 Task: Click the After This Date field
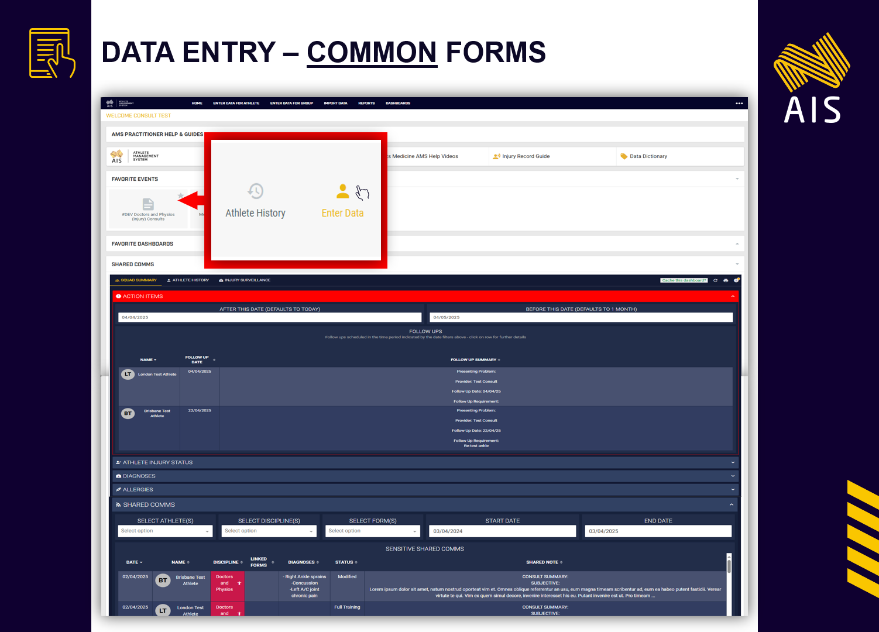(270, 317)
